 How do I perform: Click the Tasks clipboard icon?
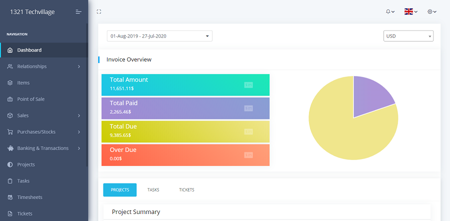point(10,181)
